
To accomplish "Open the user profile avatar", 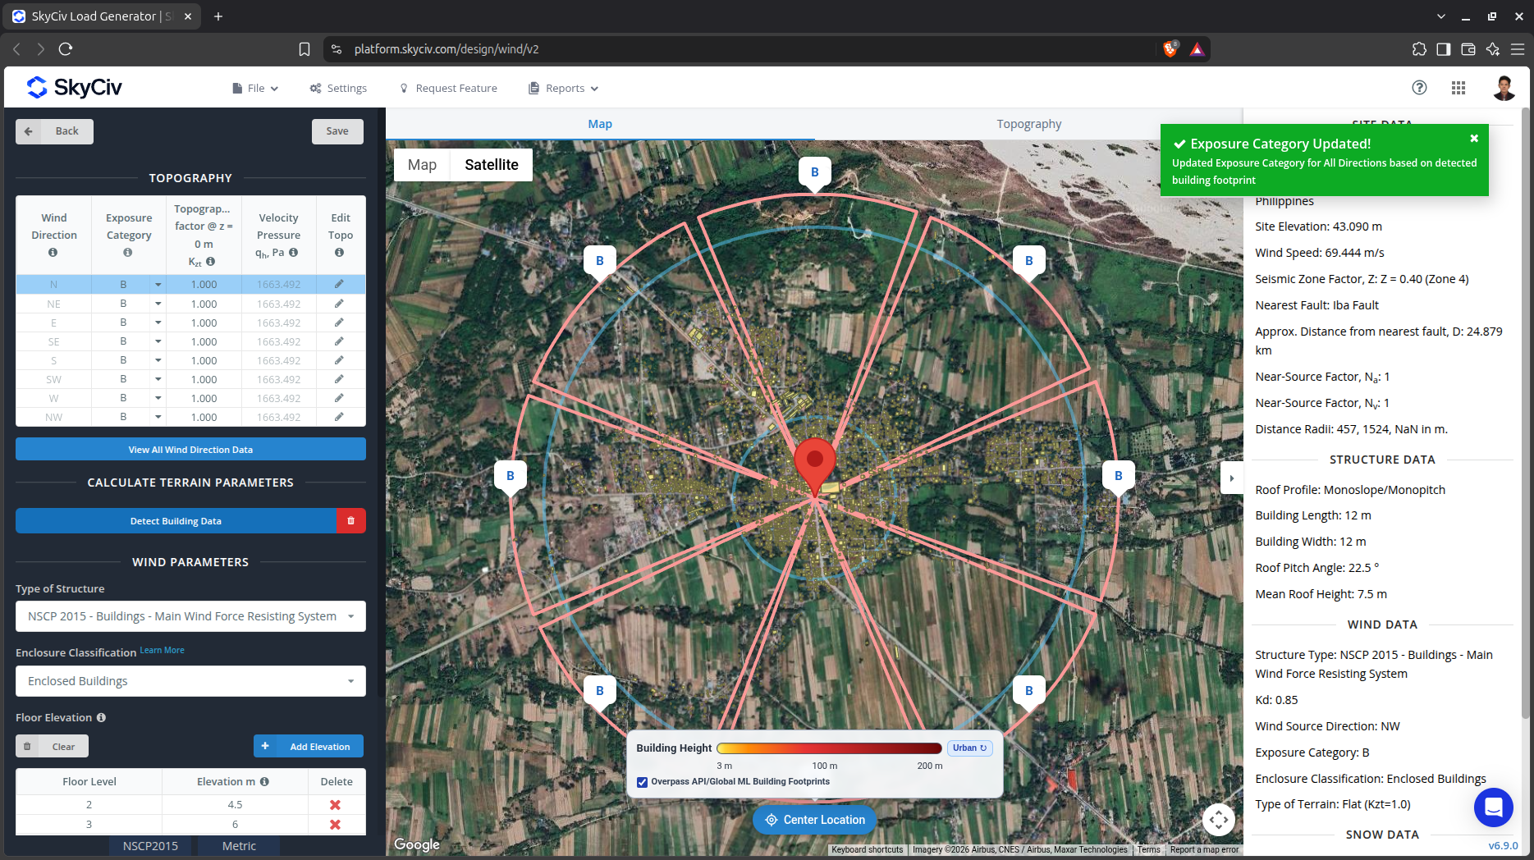I will coord(1504,88).
